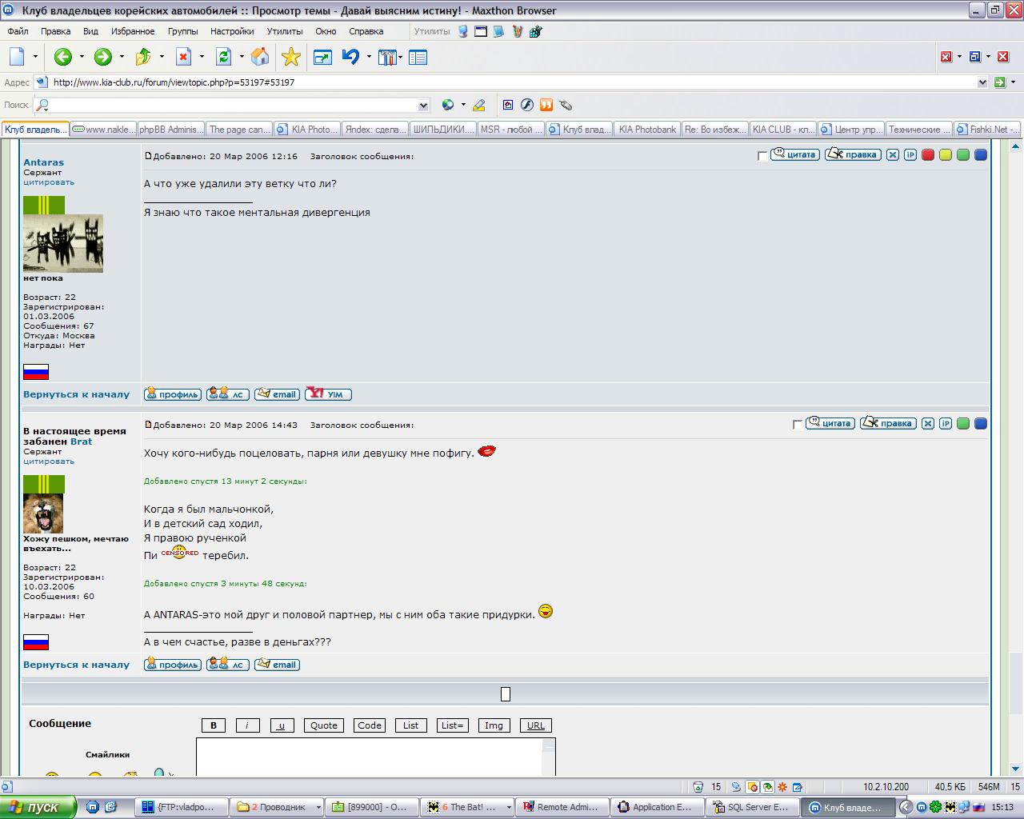Click in the Поиск search input field

pos(232,105)
